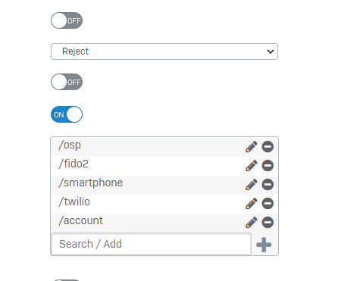Remove the /account path entry
The height and width of the screenshot is (281, 363).
point(268,223)
